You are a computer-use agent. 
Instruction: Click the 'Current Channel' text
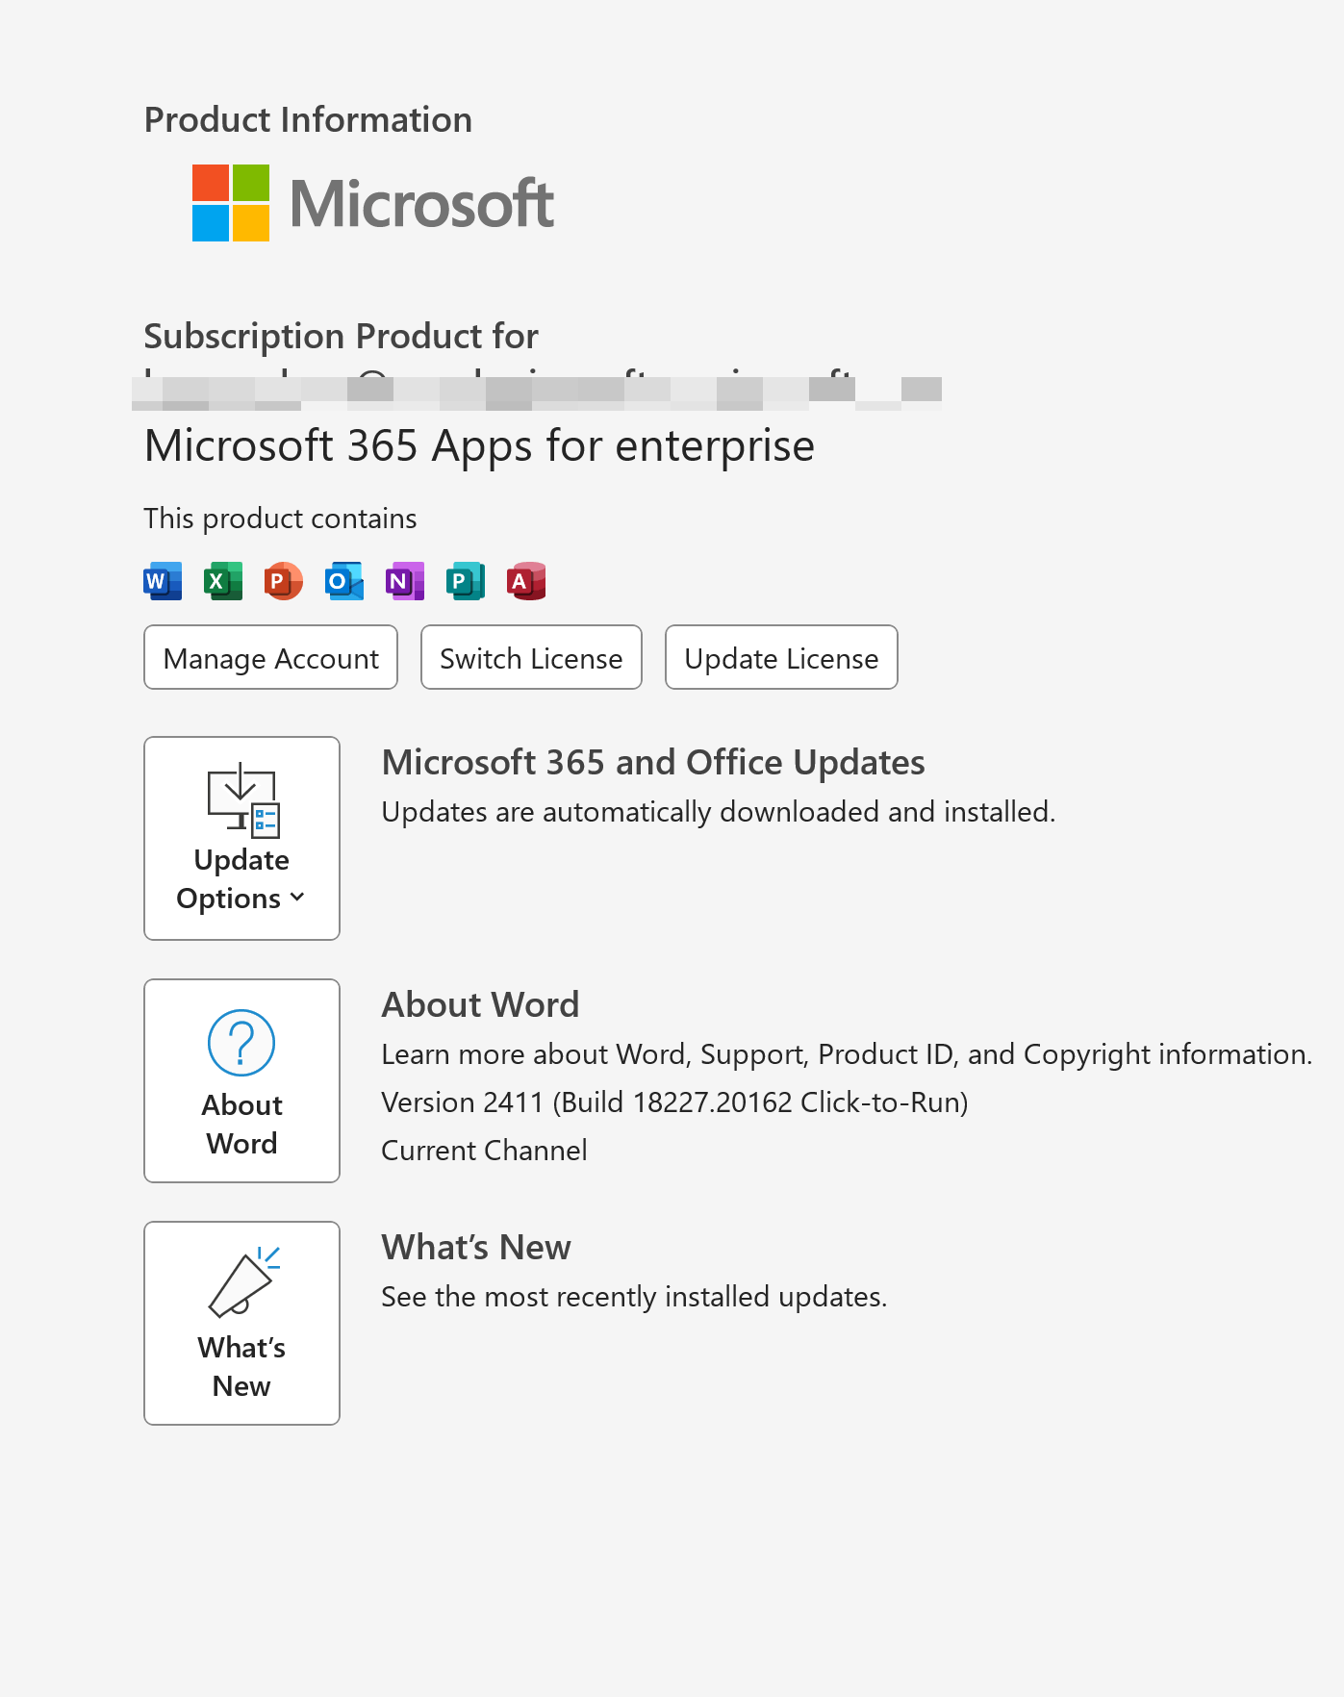click(484, 1151)
